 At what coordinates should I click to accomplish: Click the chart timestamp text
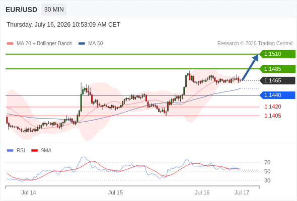[63, 25]
